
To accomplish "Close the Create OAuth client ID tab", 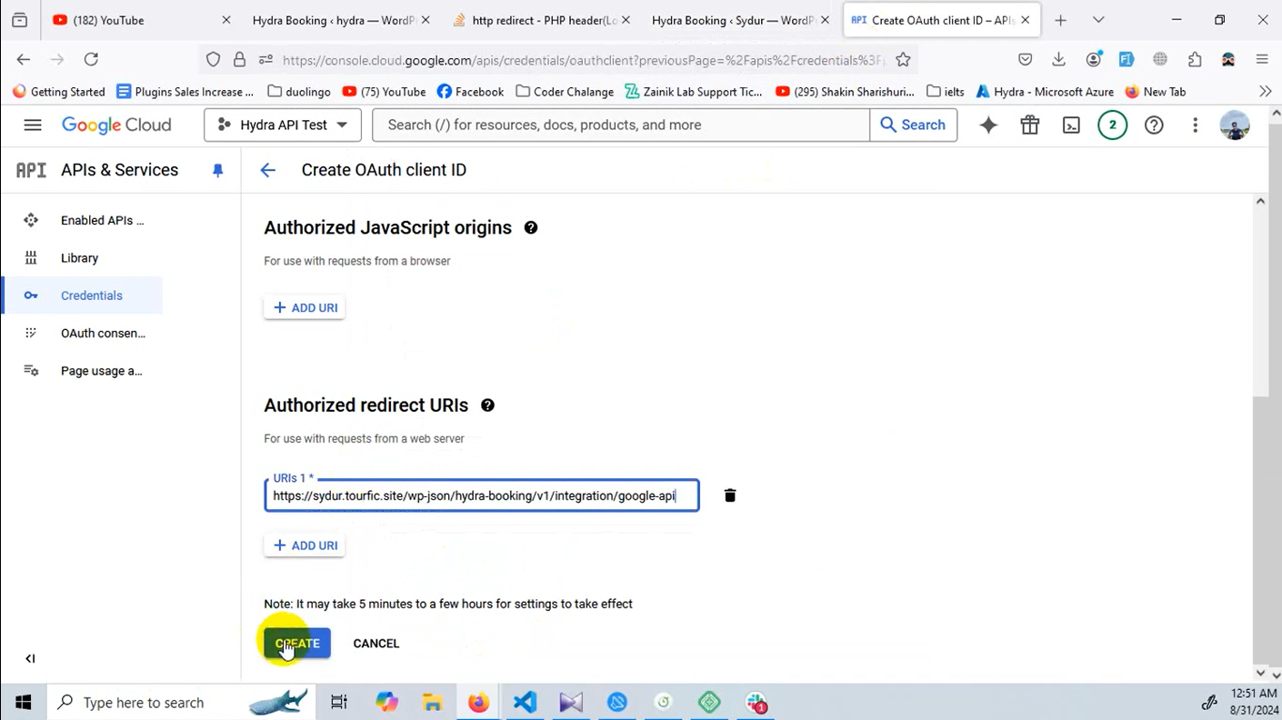I will [1026, 20].
